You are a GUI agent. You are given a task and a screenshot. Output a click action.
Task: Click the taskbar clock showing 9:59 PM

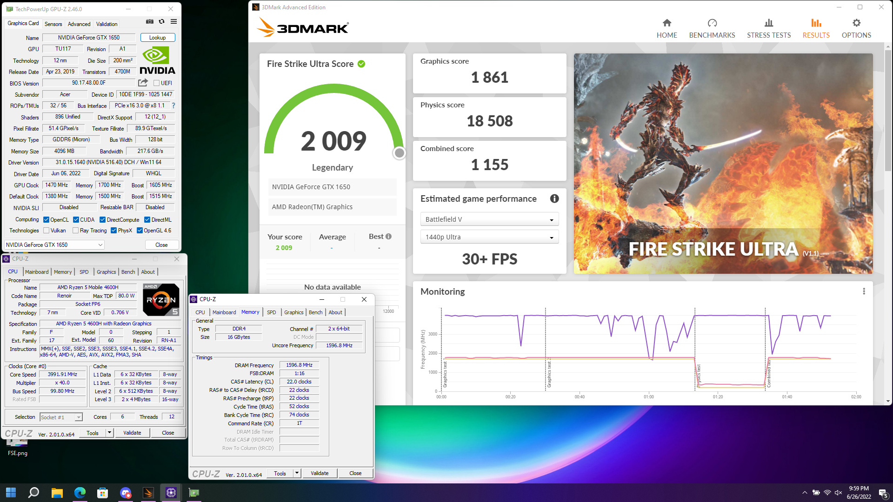tap(859, 493)
